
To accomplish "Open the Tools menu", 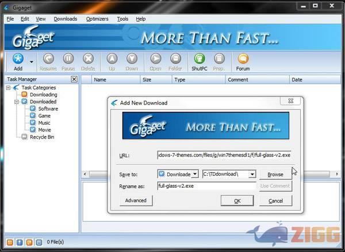I will pyautogui.click(x=122, y=19).
